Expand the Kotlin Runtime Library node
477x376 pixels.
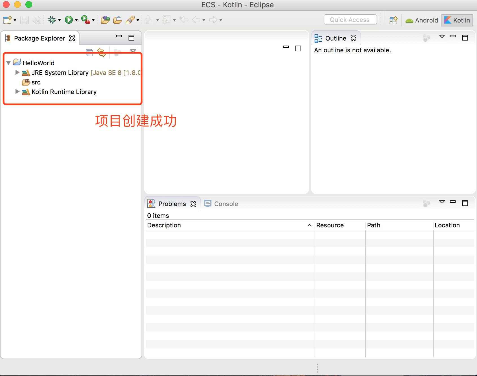17,91
